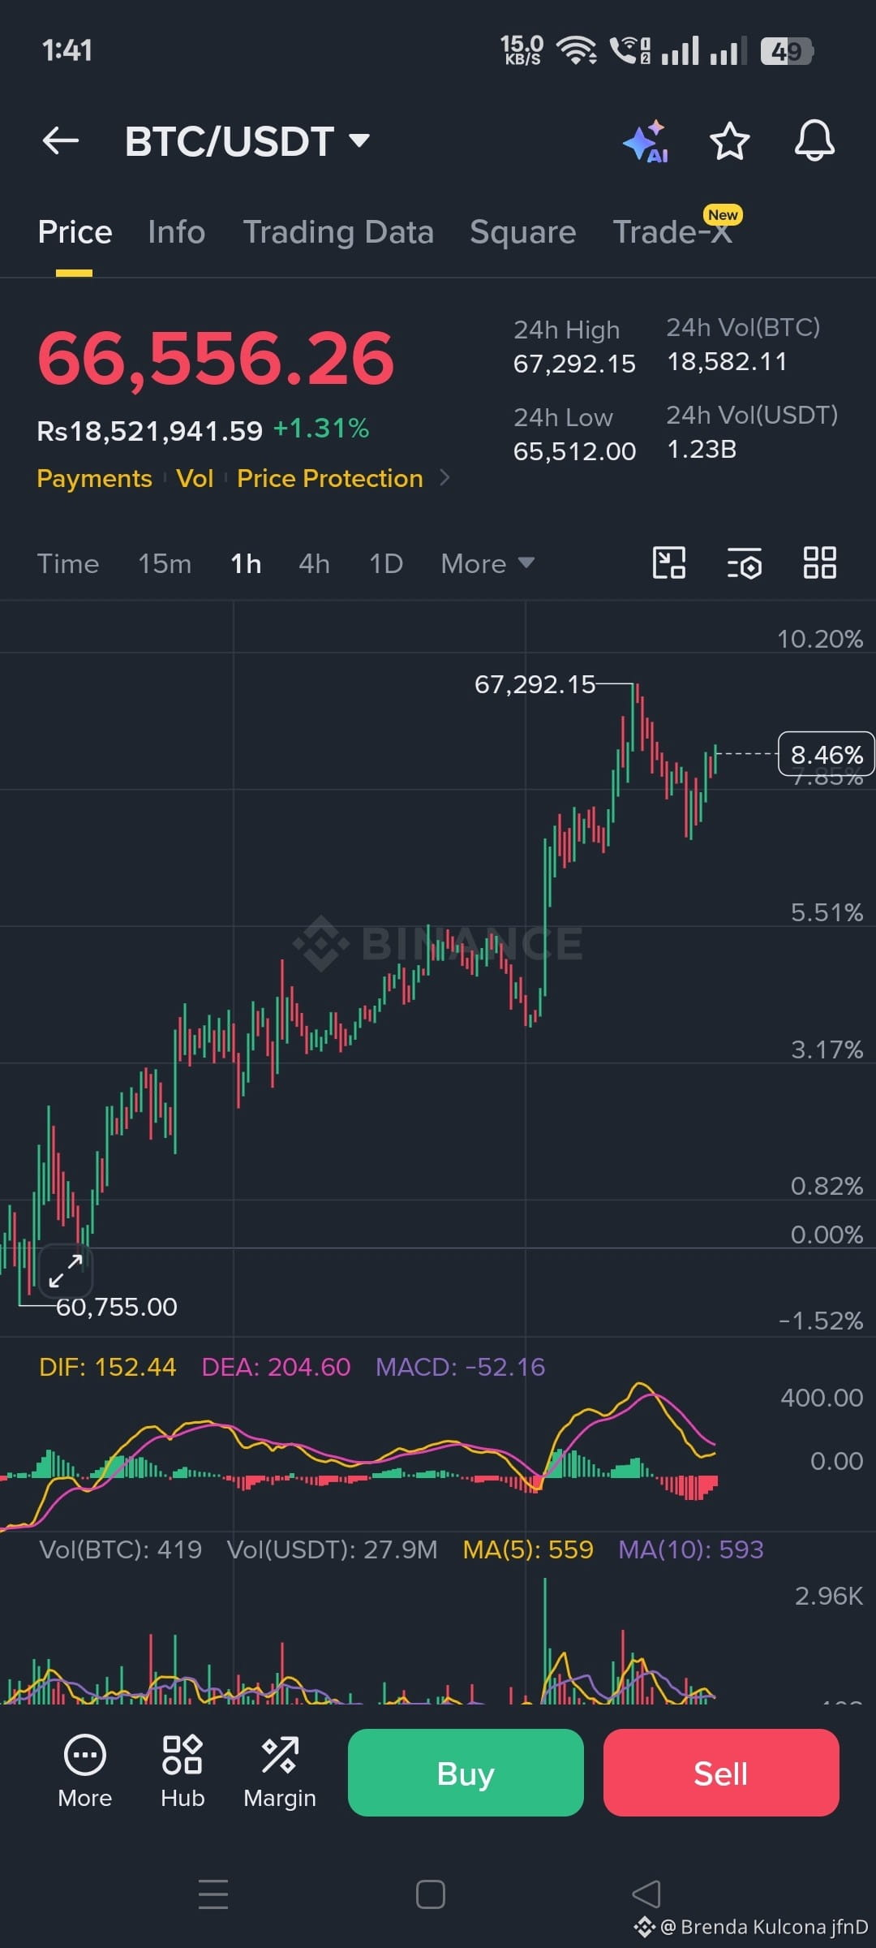Tap Vol(BTC): 419 label
Screen dimensions: 876x1948
[x=121, y=1549]
